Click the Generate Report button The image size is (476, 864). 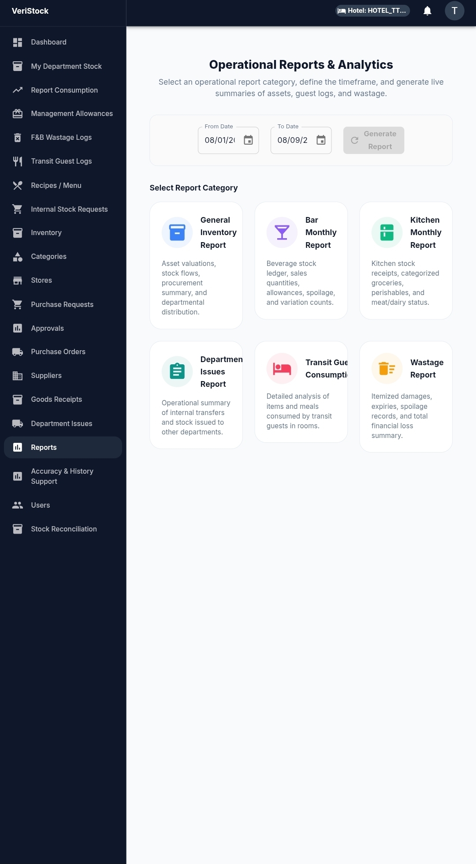pyautogui.click(x=374, y=140)
